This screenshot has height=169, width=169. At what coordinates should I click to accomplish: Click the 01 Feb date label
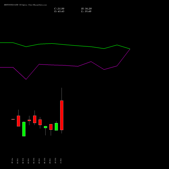18,161
